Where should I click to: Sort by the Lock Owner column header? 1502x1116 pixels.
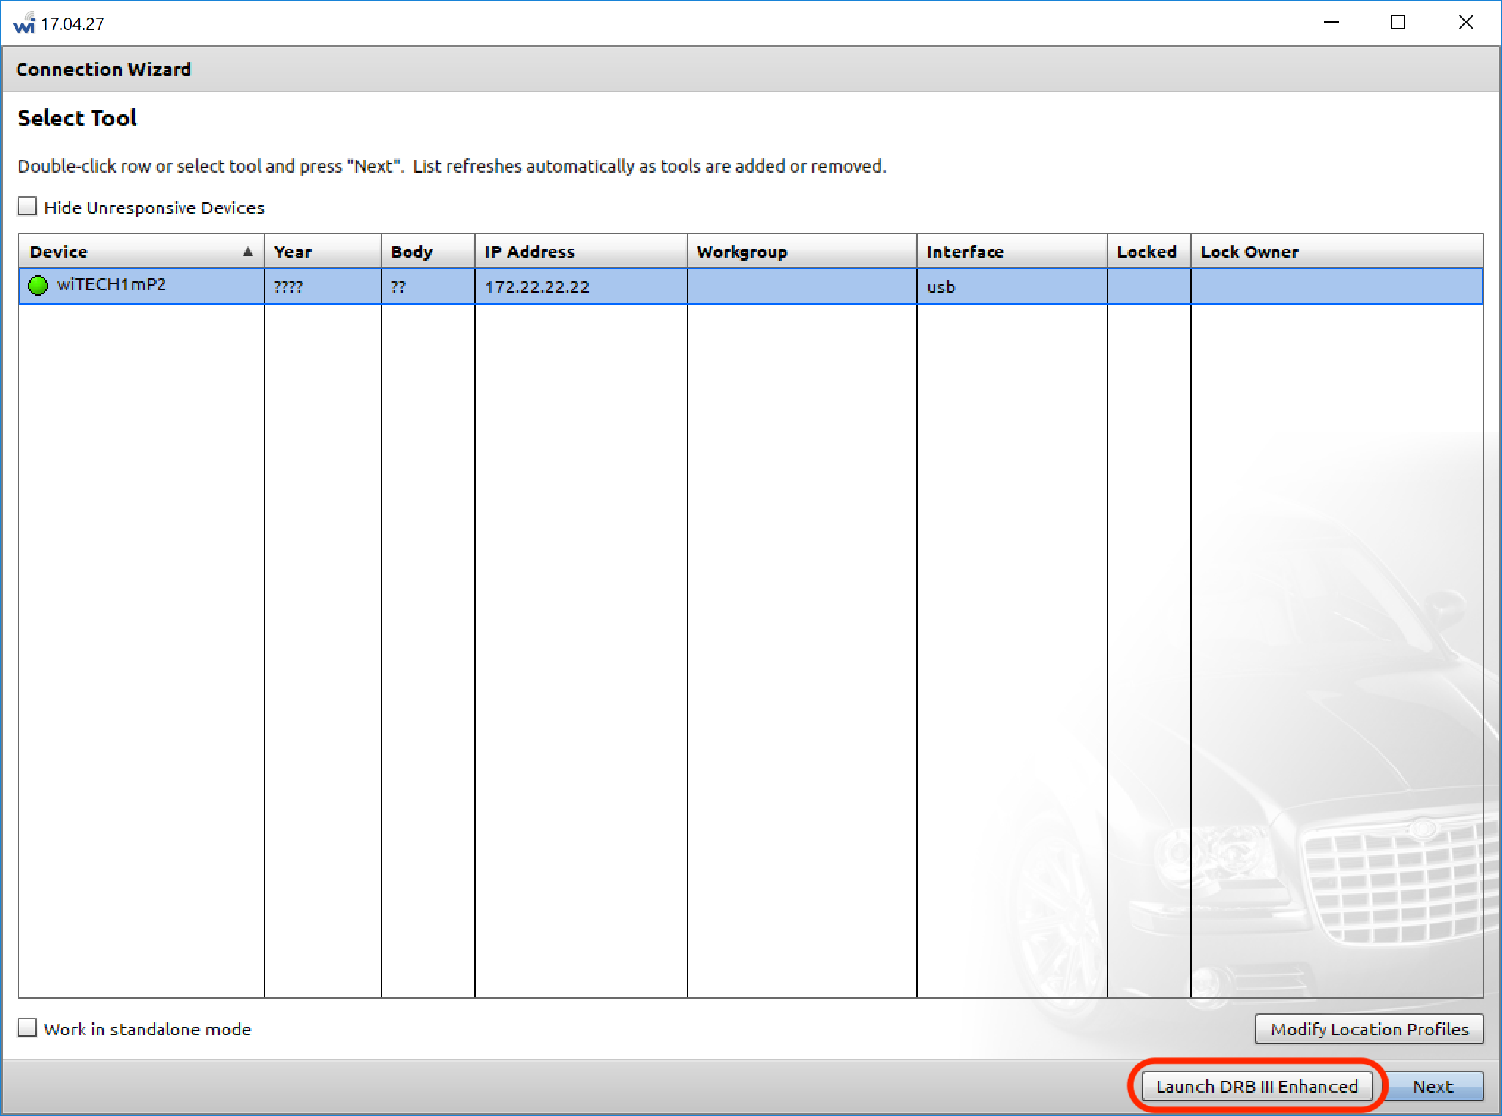[1337, 251]
